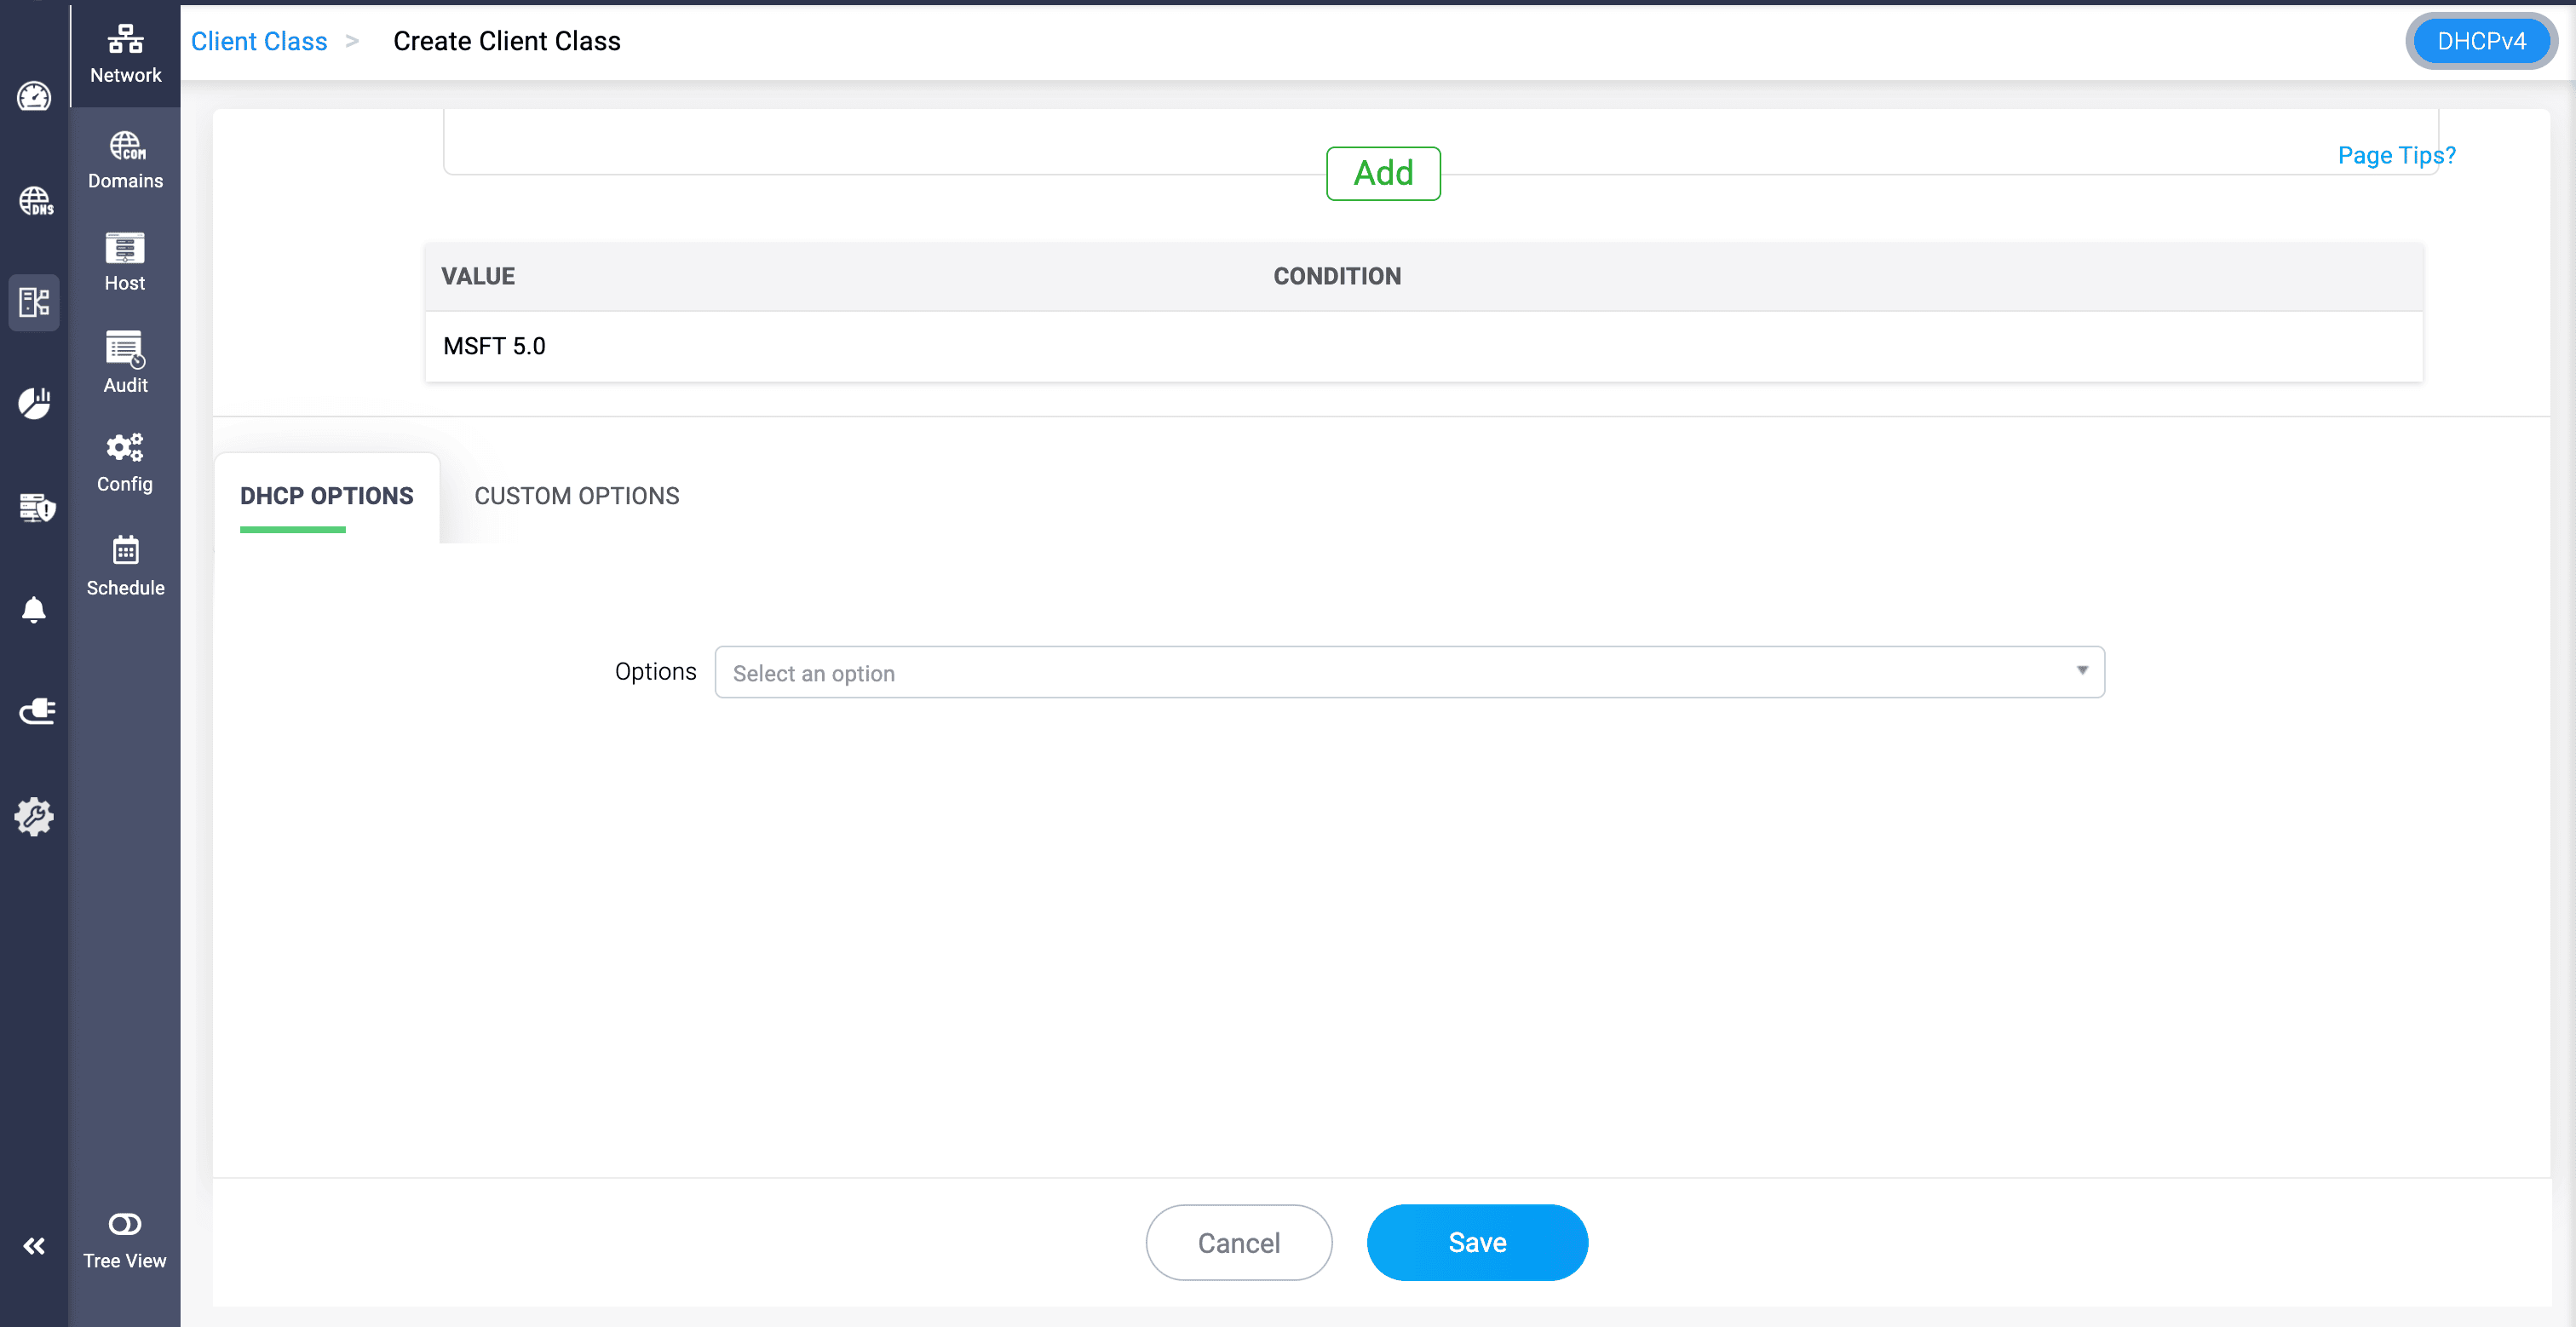Toggle the Tree View switch
The height and width of the screenshot is (1327, 2576).
point(125,1224)
